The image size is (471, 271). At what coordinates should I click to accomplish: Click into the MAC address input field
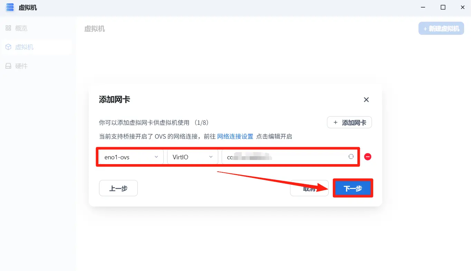point(283,157)
